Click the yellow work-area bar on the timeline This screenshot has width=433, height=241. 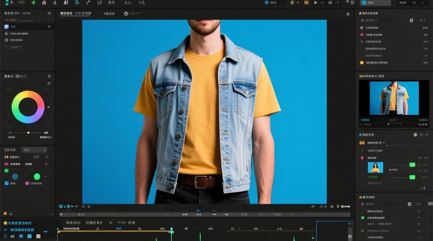[x=114, y=231]
